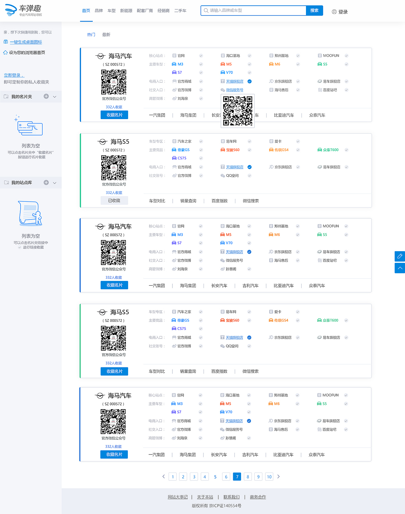Open the 经销商 nav item

pyautogui.click(x=164, y=11)
